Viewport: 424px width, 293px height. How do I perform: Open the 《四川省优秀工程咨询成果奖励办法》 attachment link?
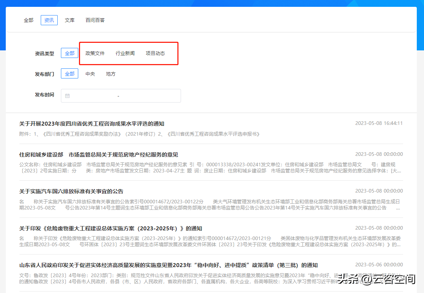pyautogui.click(x=82, y=134)
